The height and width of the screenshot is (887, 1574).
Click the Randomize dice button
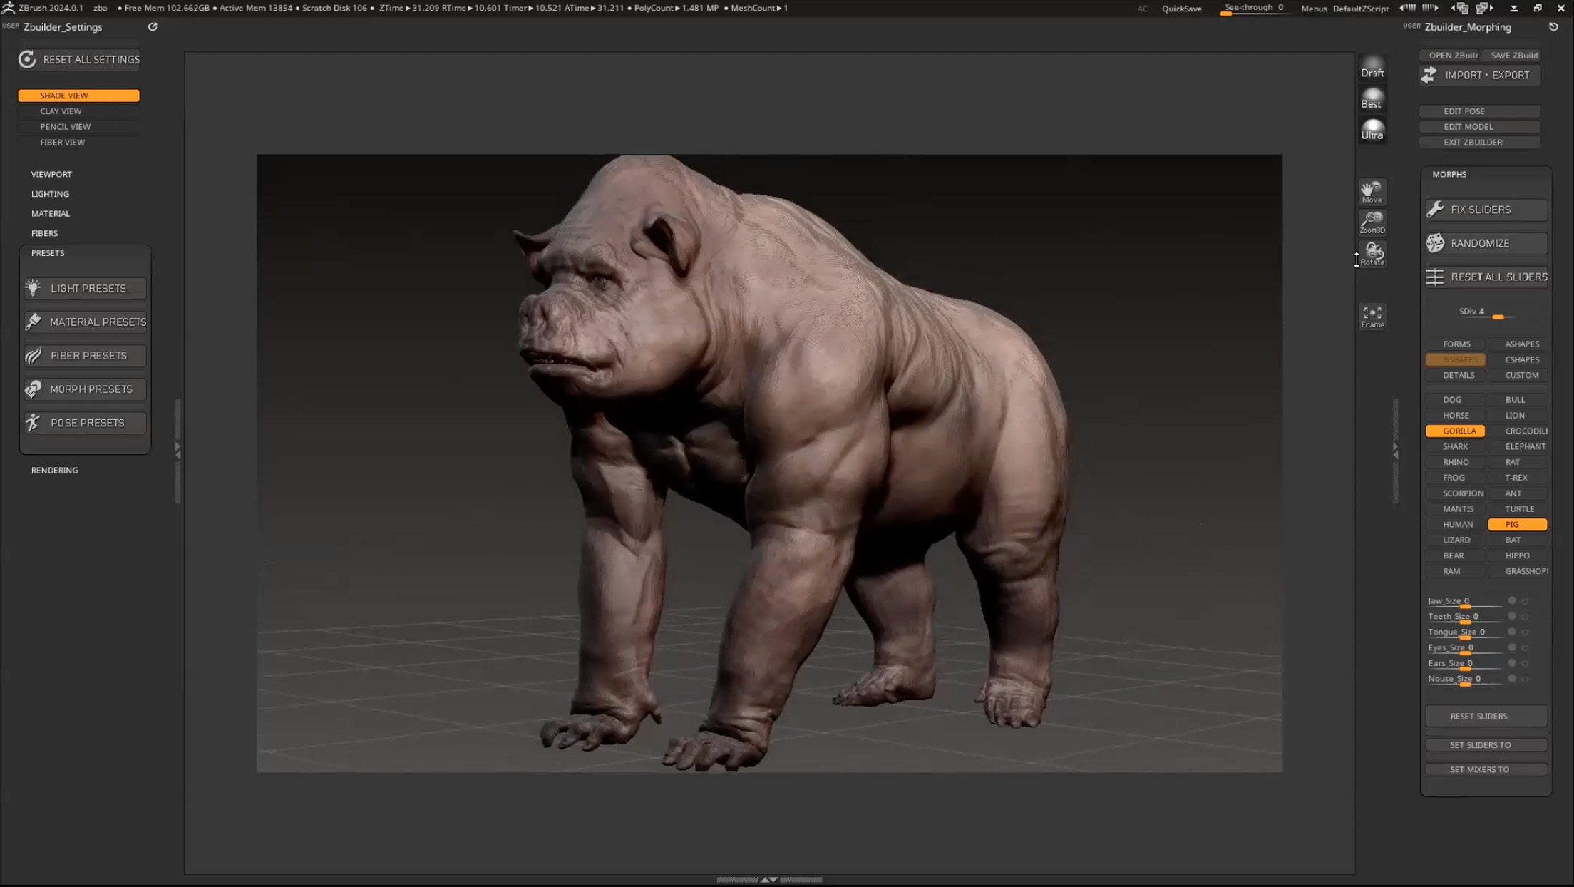(1486, 243)
